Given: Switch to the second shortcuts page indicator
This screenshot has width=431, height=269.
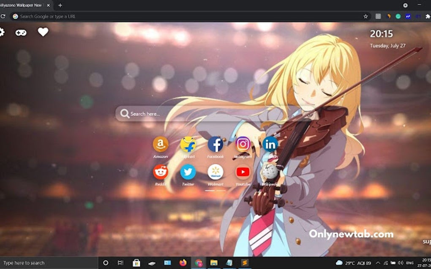Looking at the screenshot, I should coord(221,190).
